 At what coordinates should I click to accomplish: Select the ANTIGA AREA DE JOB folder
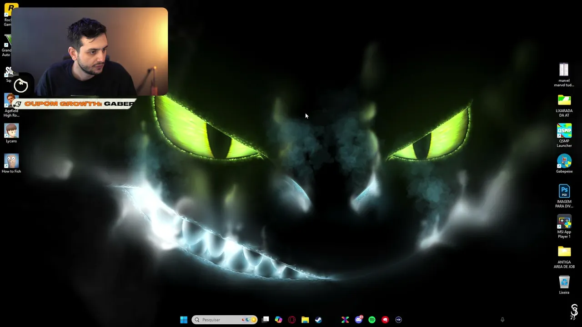point(564,257)
